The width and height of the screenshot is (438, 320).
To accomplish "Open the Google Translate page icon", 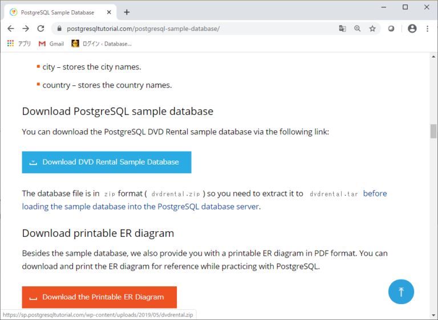I will (342, 28).
